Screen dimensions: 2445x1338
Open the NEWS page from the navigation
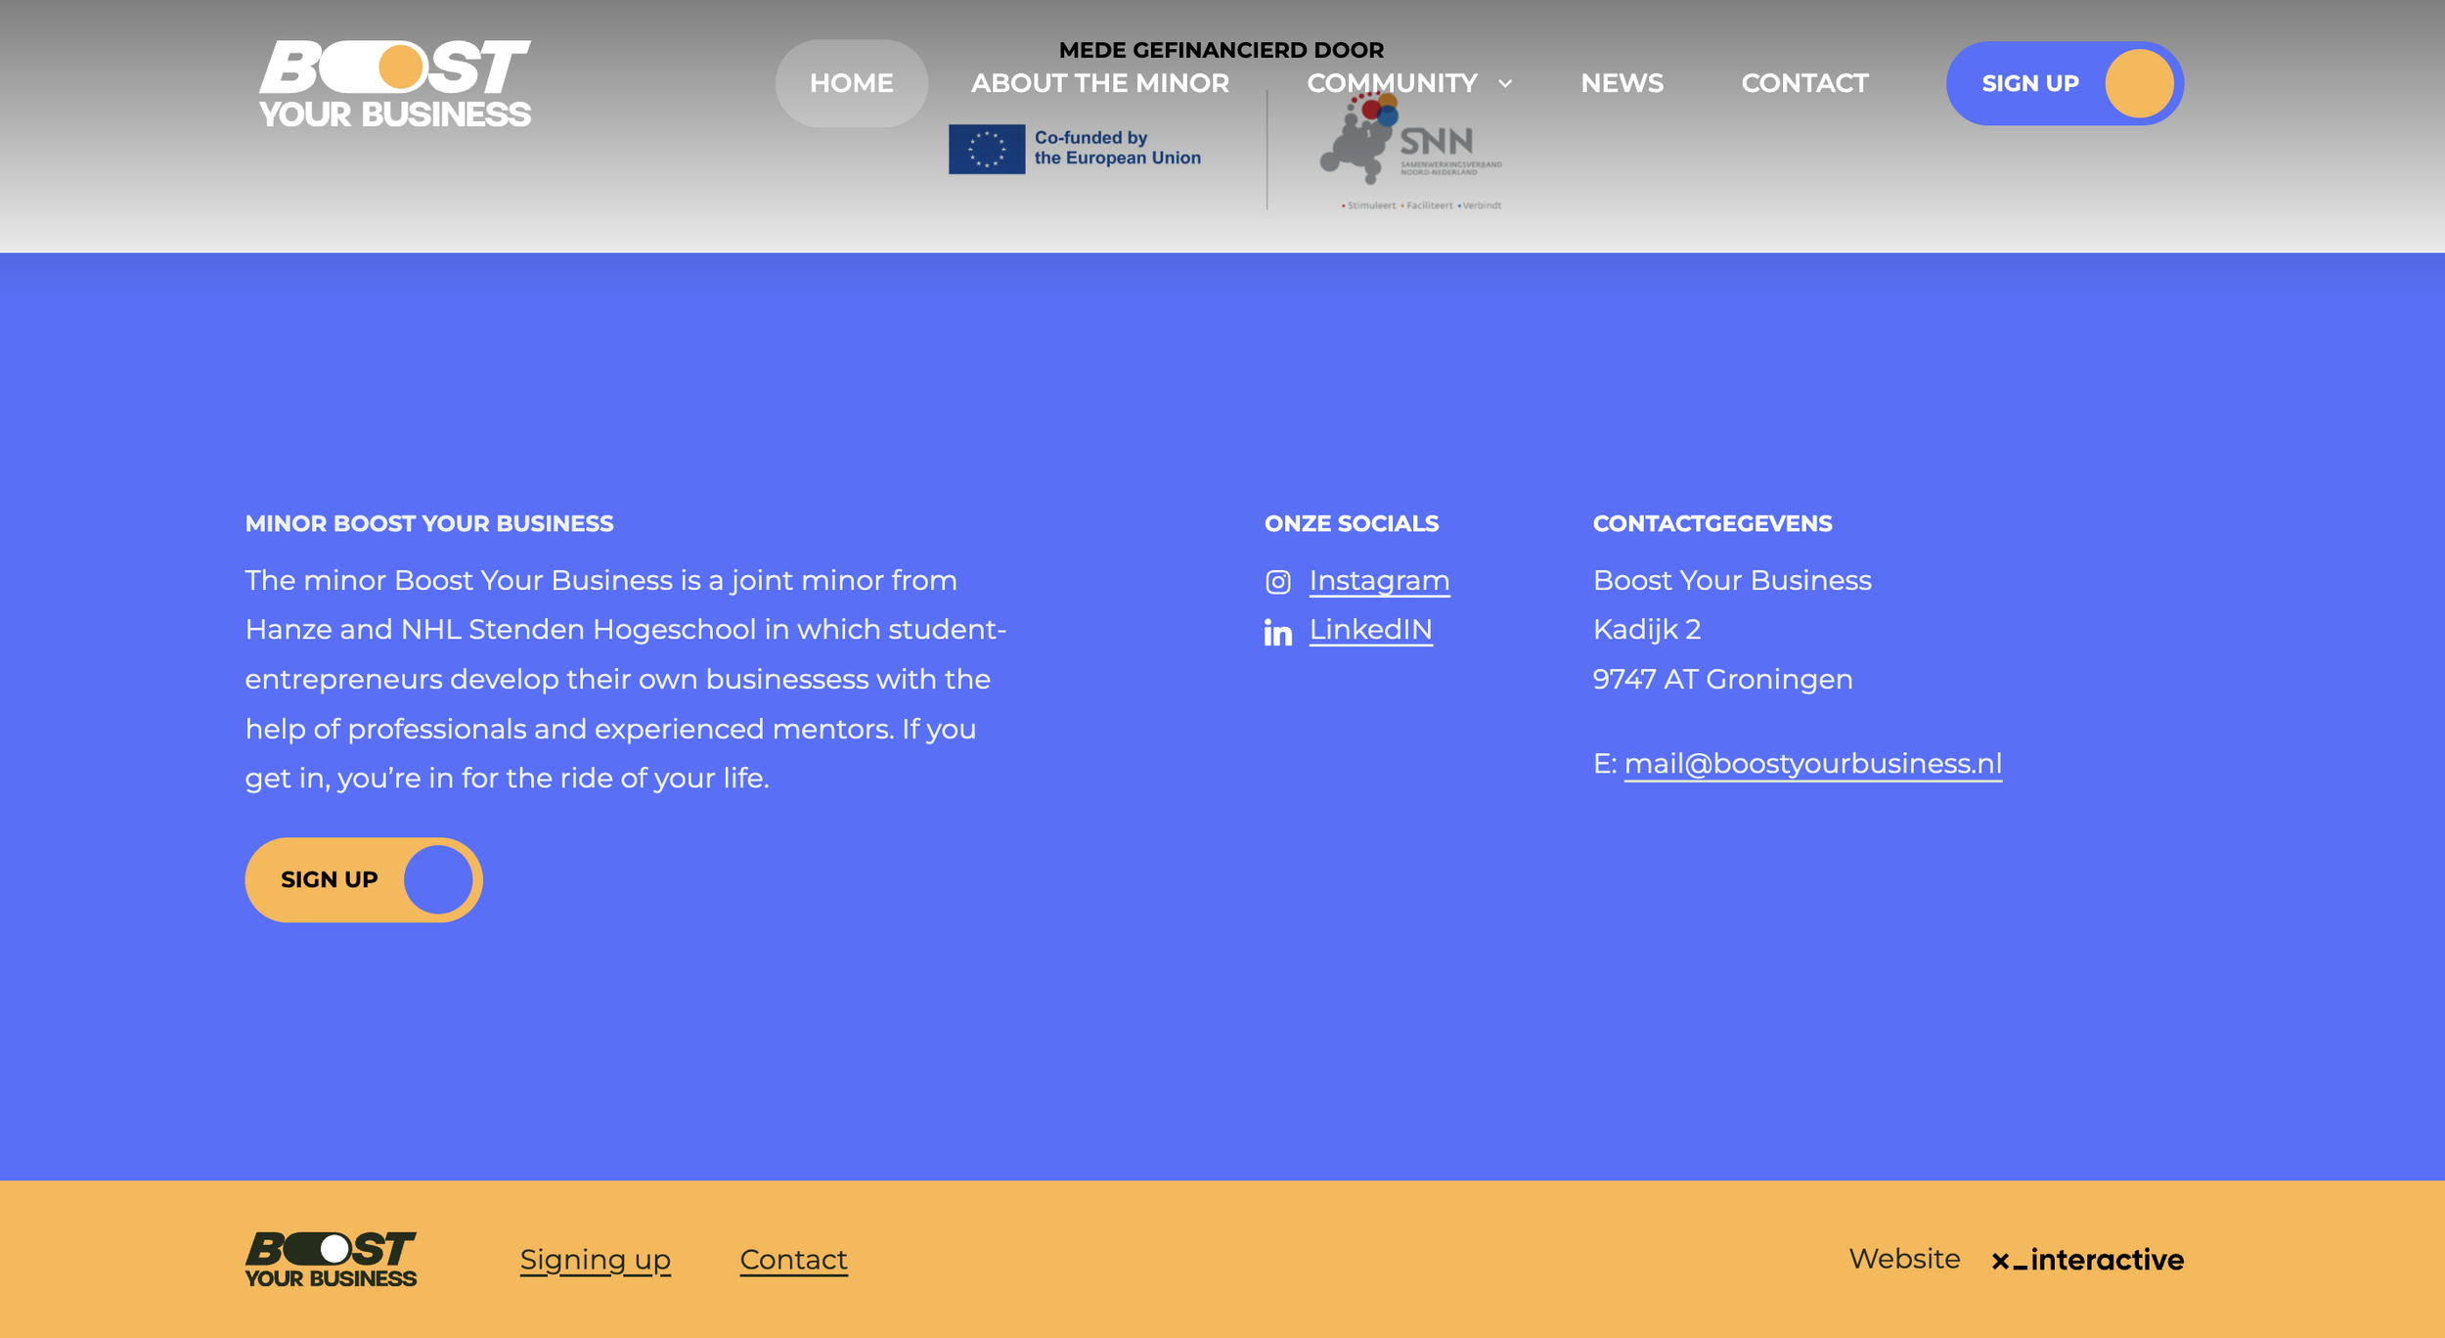point(1622,83)
